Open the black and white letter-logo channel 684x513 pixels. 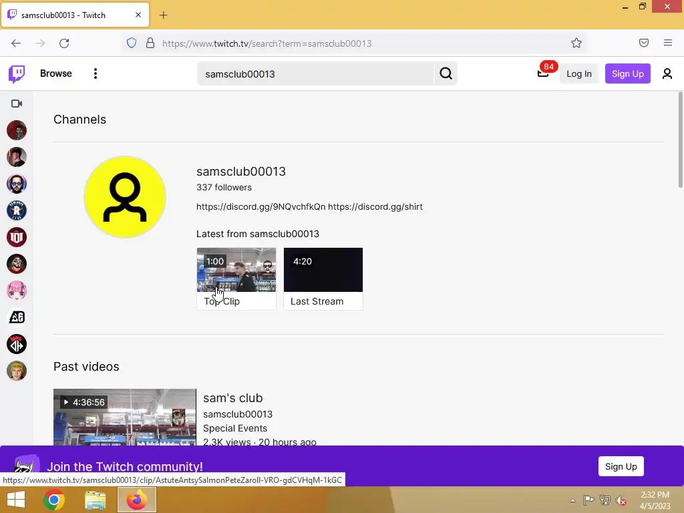click(17, 317)
